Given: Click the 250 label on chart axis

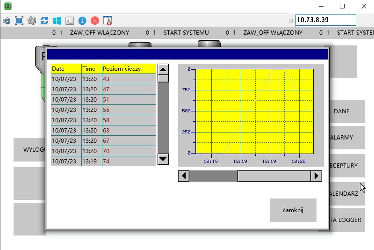Looking at the screenshot, I should [186, 132].
